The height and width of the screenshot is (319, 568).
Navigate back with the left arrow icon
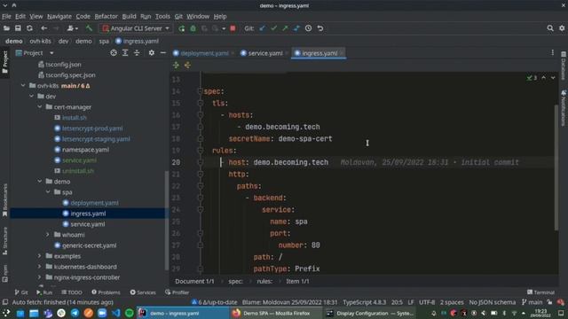click(x=43, y=28)
